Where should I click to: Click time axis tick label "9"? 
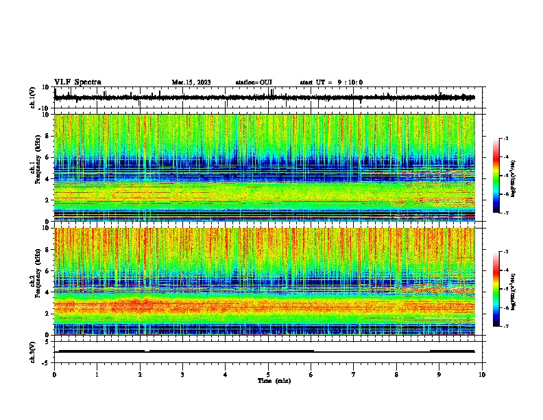click(x=439, y=375)
